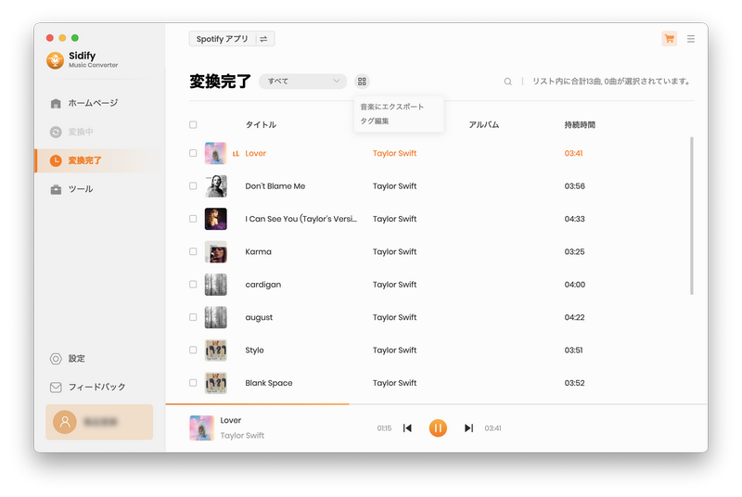The height and width of the screenshot is (497, 742).
Task: Click the Don't Blame Me album thumbnail
Action: coord(216,185)
